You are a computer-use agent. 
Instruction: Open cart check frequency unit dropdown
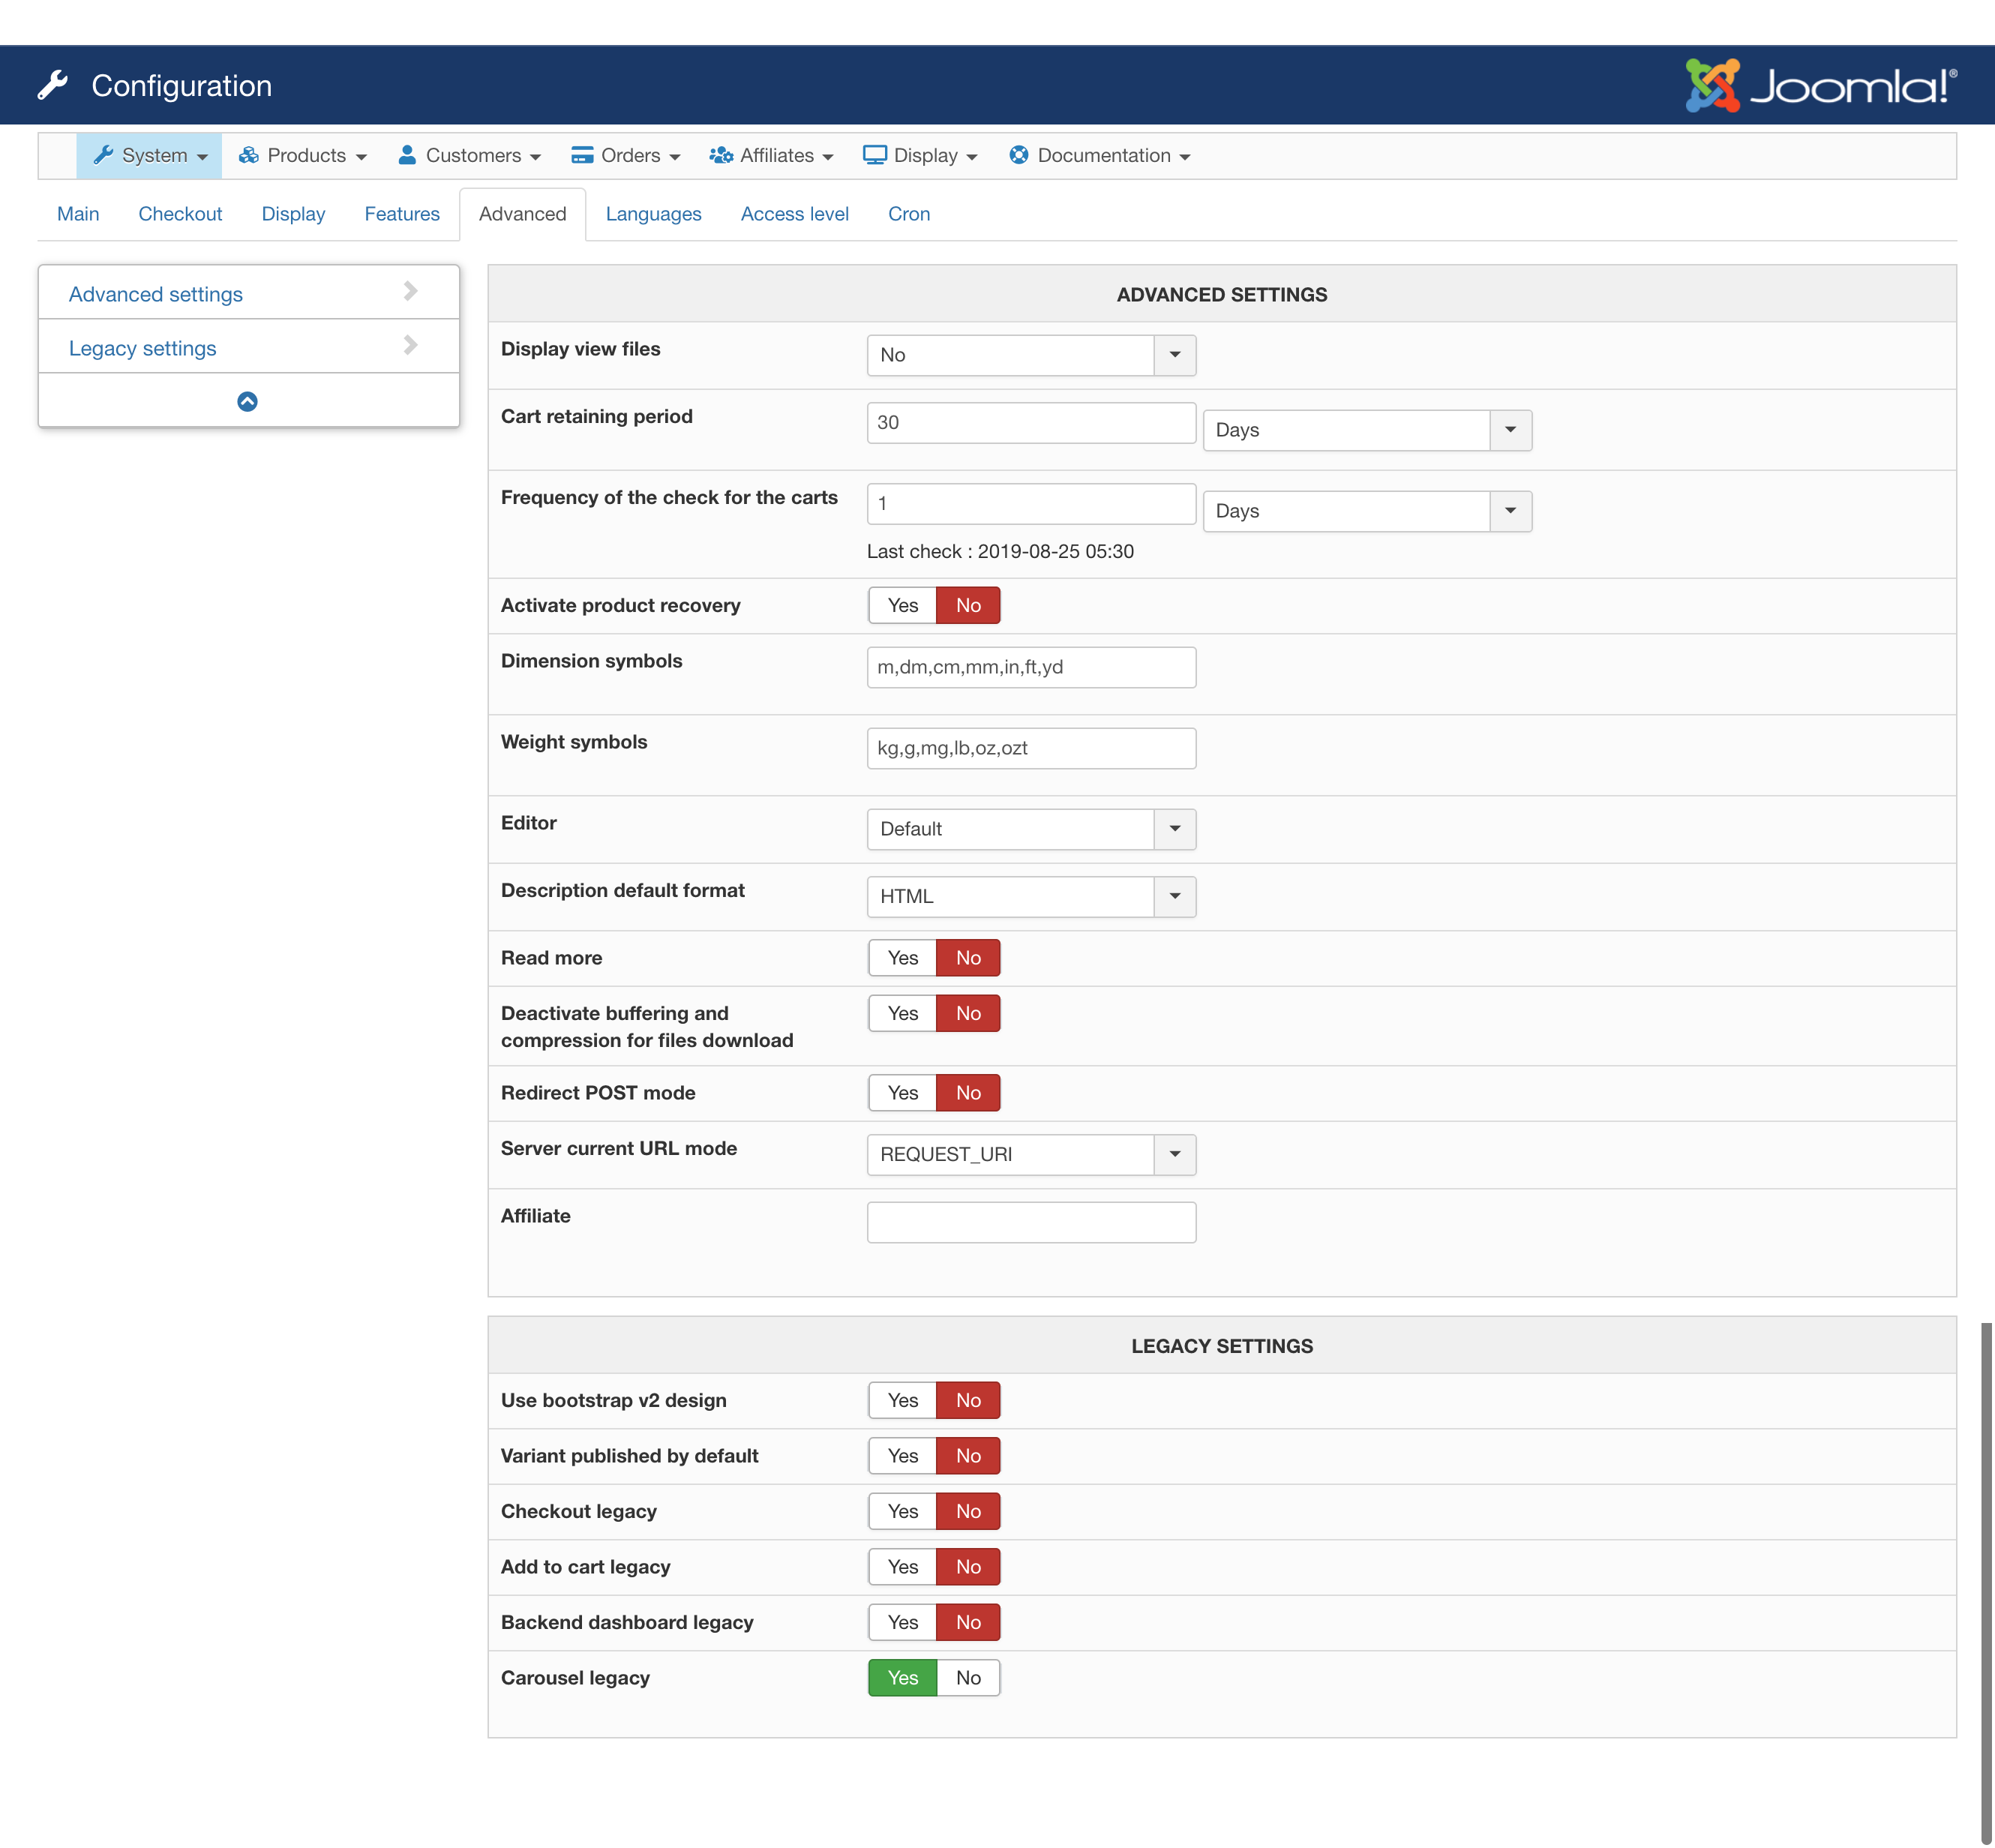[x=1367, y=511]
